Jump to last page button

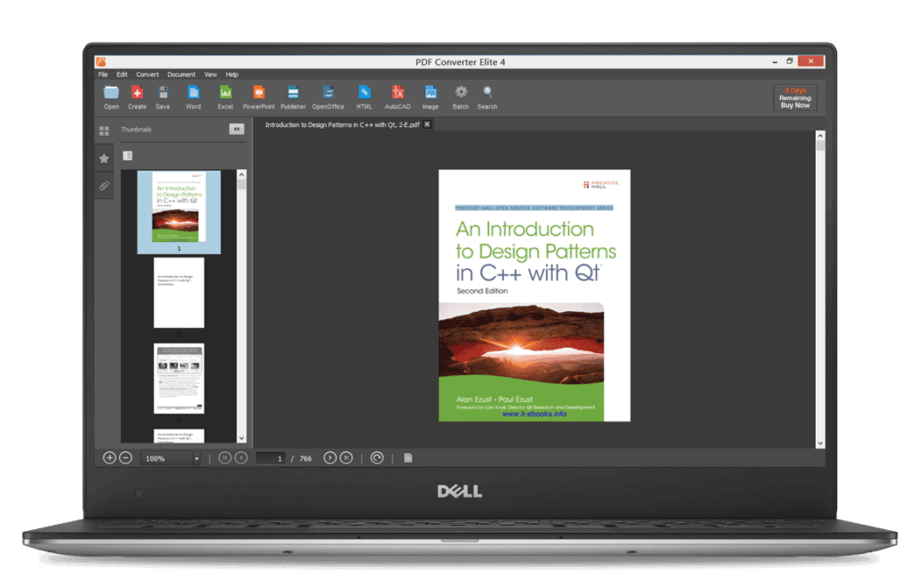346,458
